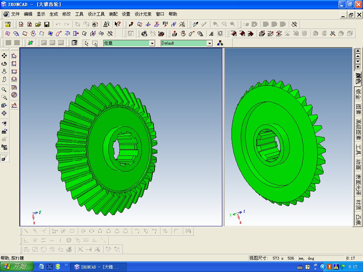Image resolution: width=363 pixels, height=272 pixels.
Task: Open the 帮助 menu
Action: (x=173, y=14)
